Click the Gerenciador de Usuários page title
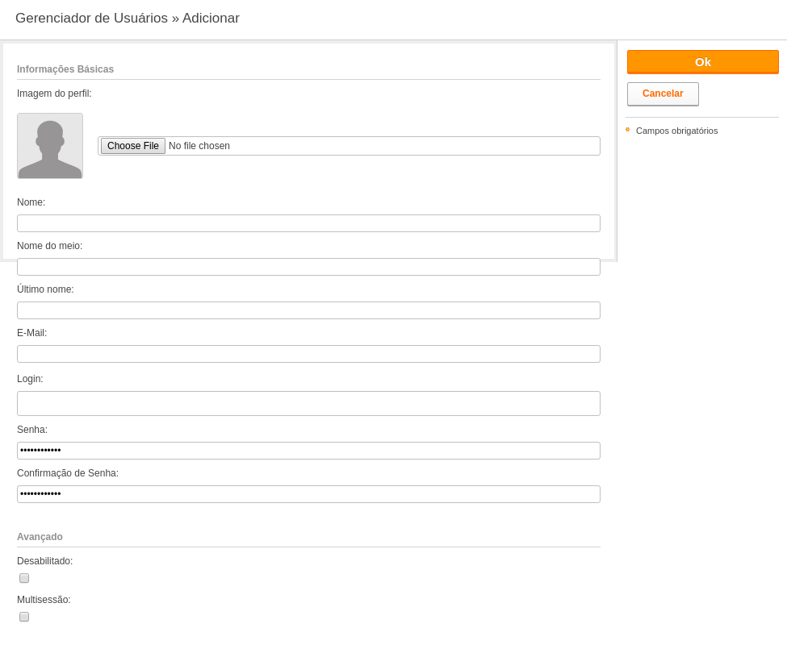This screenshot has height=653, width=787. click(x=91, y=18)
